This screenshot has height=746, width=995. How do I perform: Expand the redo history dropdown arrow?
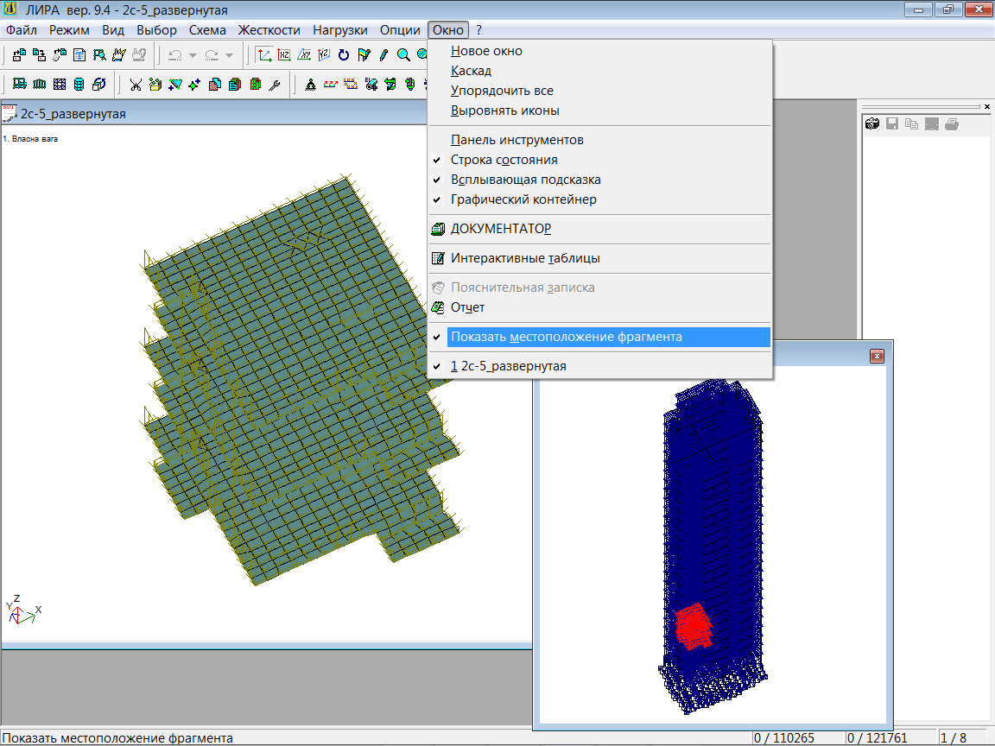tap(229, 55)
